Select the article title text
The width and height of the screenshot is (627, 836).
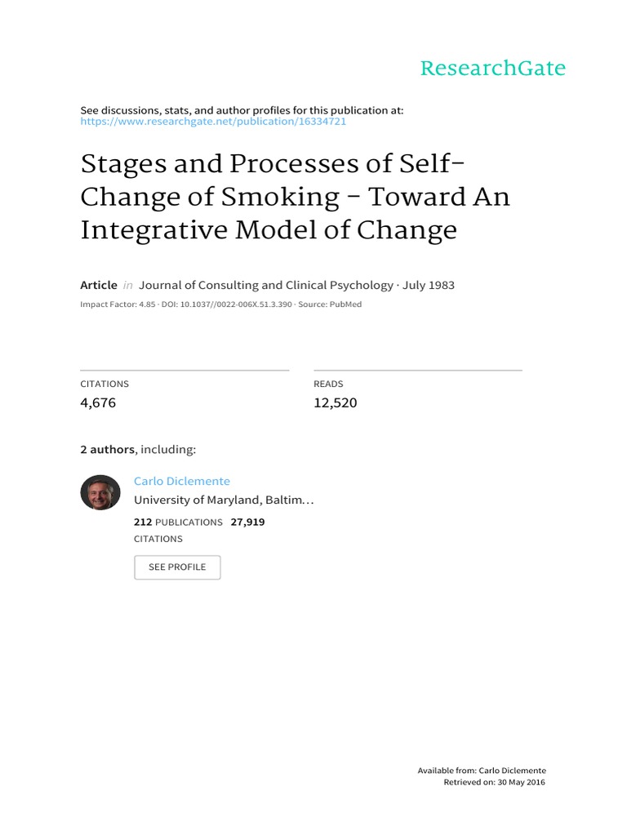click(x=295, y=198)
